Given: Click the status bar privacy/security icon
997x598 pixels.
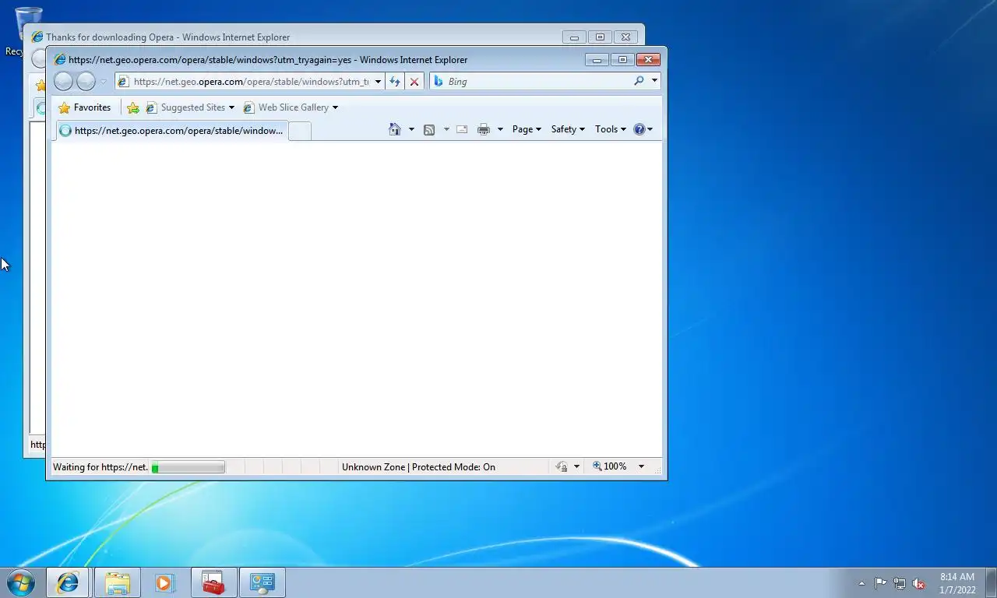Looking at the screenshot, I should (562, 466).
